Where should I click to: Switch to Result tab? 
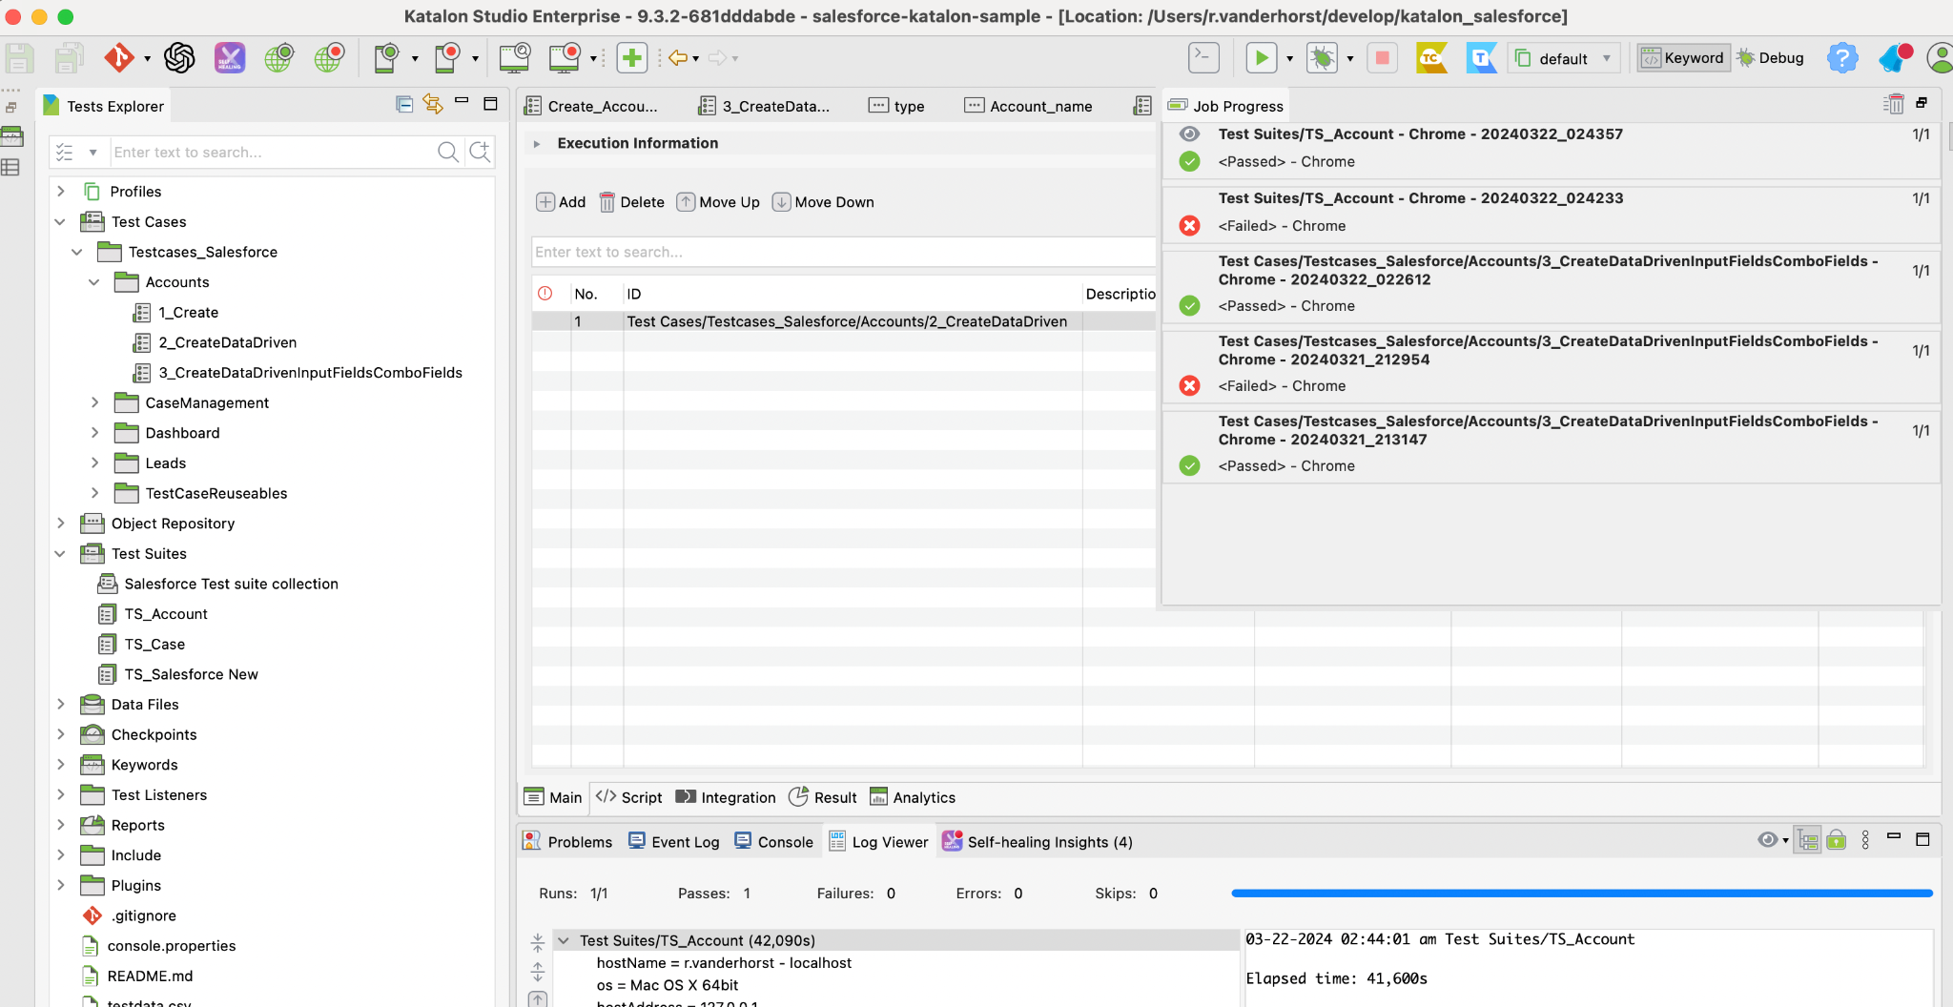(x=824, y=797)
